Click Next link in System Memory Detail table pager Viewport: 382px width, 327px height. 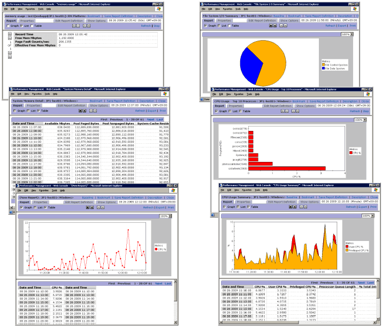[150, 120]
